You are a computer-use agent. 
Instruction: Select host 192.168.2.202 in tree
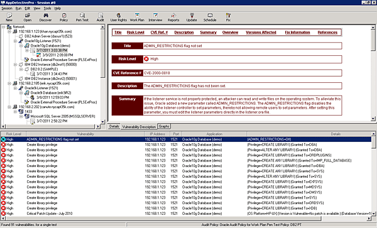tap(46, 107)
